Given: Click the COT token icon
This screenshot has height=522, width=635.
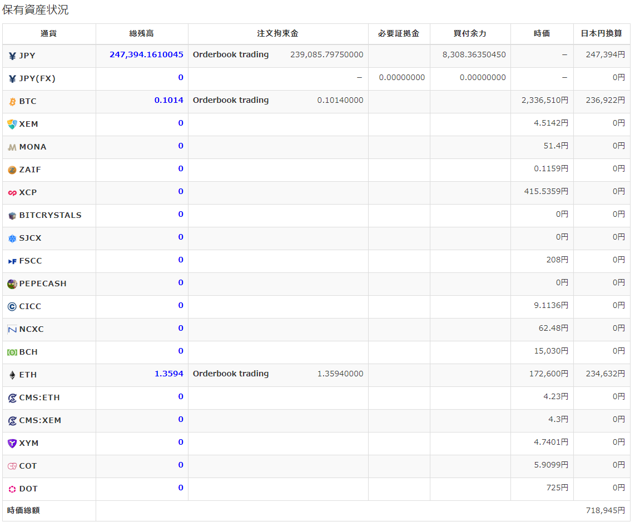Looking at the screenshot, I should tap(12, 466).
